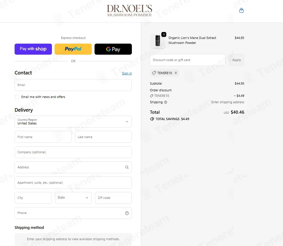Image resolution: width=283 pixels, height=246 pixels.
Task: Click the address search magnifier icon
Action: pyautogui.click(x=127, y=167)
